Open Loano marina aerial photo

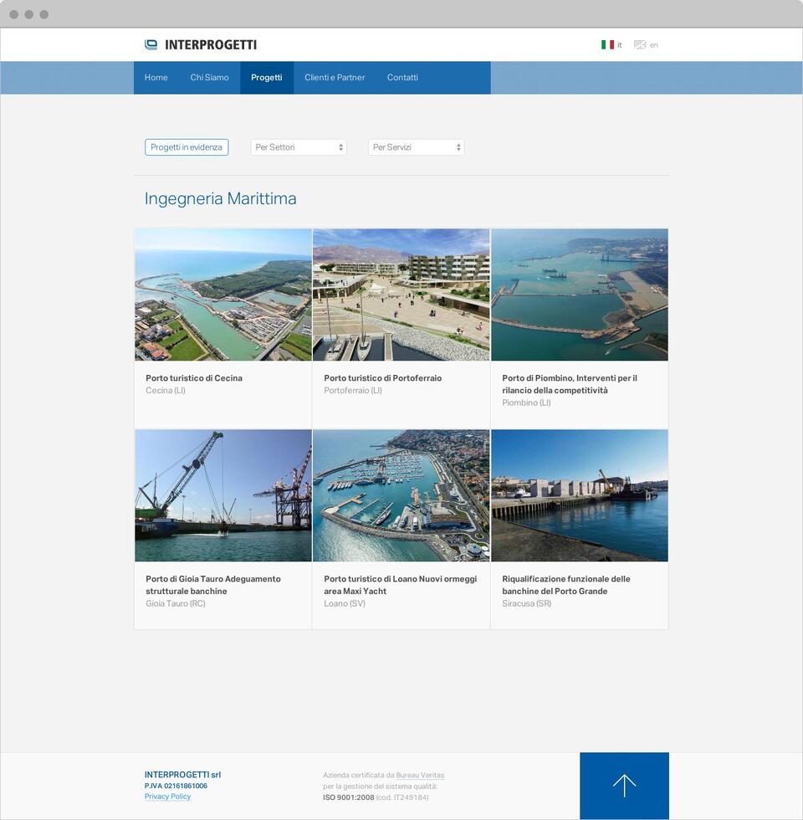click(x=401, y=495)
